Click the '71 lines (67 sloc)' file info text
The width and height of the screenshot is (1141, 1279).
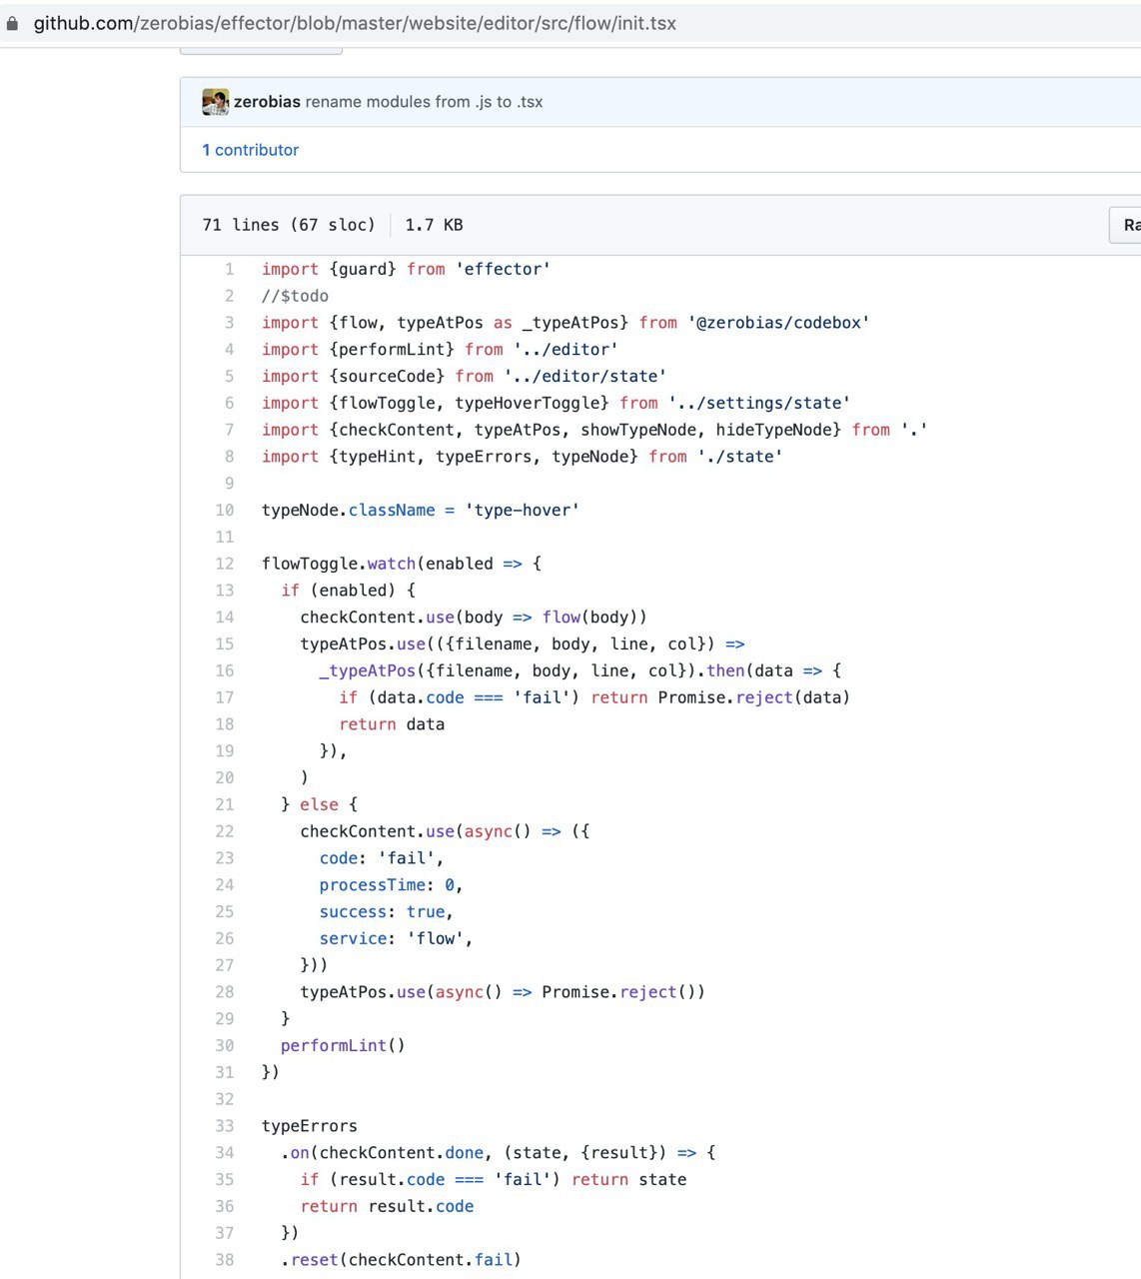(x=289, y=225)
